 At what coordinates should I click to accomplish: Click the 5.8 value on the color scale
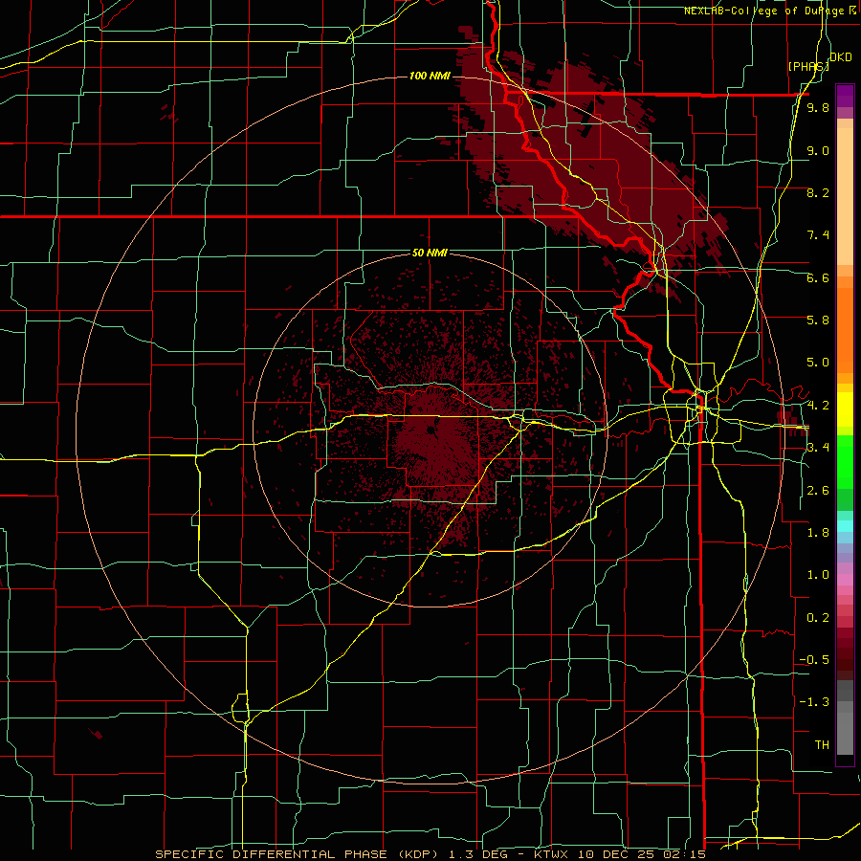pyautogui.click(x=818, y=320)
